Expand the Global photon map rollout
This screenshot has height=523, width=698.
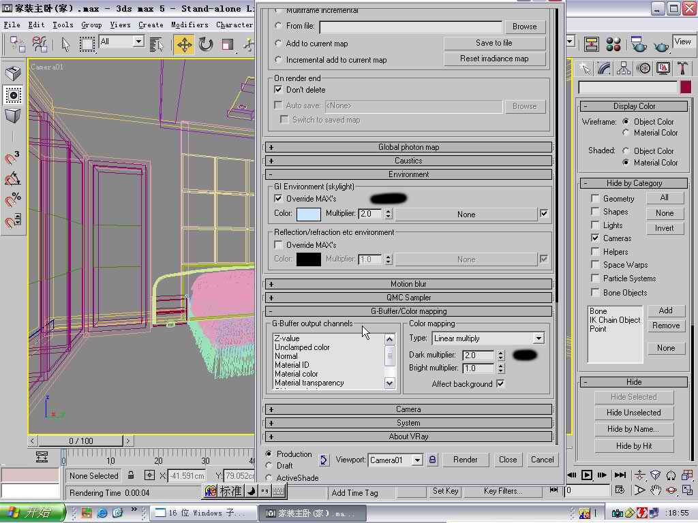coord(408,147)
